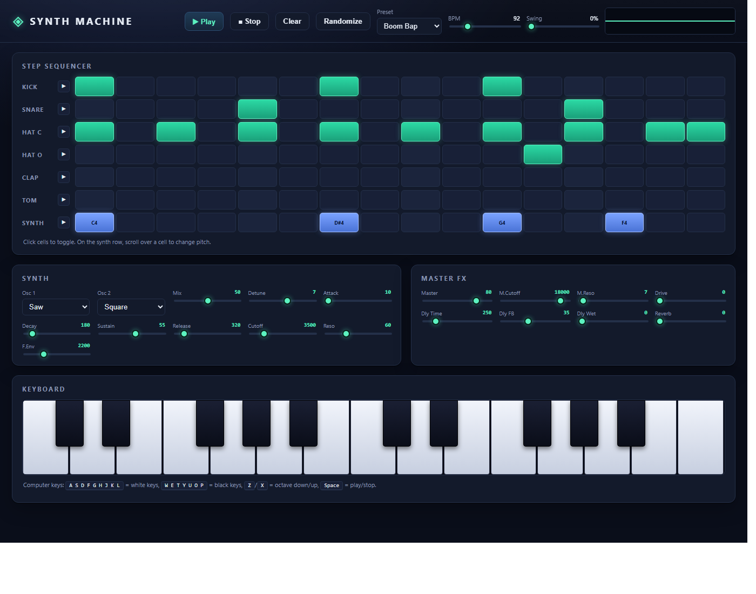The height and width of the screenshot is (594, 756).
Task: Open the Osc 2 waveform dropdown
Action: [x=131, y=307]
